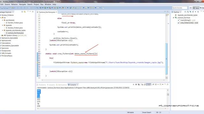Minimize the Package Explorer panel
This screenshot has width=204, height=114.
click(30, 12)
